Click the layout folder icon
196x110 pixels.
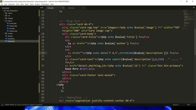(x=6, y=21)
